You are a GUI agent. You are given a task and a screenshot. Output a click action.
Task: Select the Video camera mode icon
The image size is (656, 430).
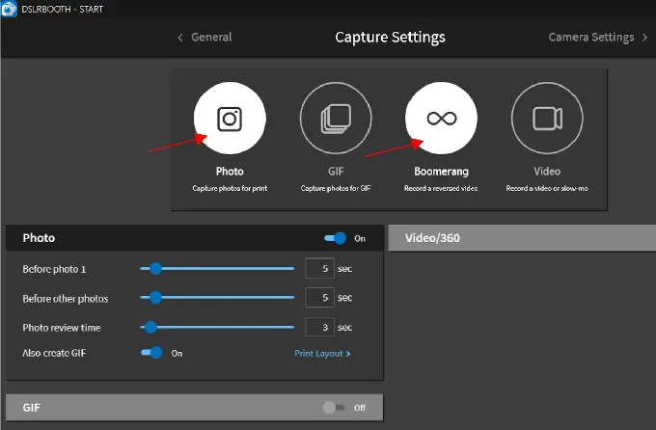(x=547, y=119)
